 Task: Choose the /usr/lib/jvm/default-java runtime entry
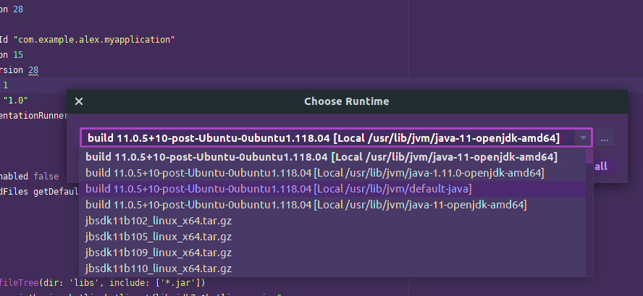(332, 189)
